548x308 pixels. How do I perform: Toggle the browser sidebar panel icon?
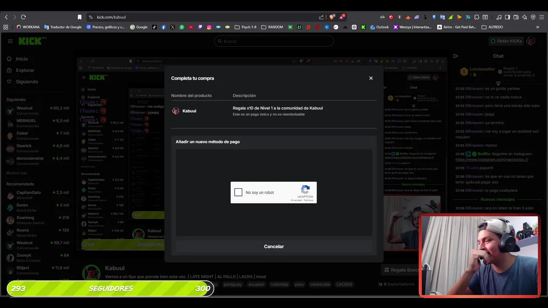(x=507, y=17)
